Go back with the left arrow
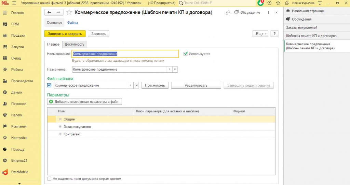Viewport: 350px width, 185px height. pyautogui.click(x=49, y=12)
